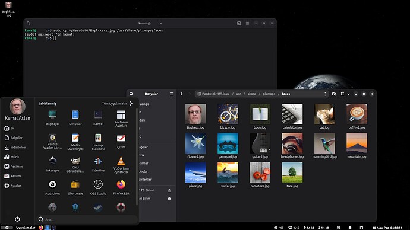
Task: Open a new tab in the terminal
Action: [239, 23]
